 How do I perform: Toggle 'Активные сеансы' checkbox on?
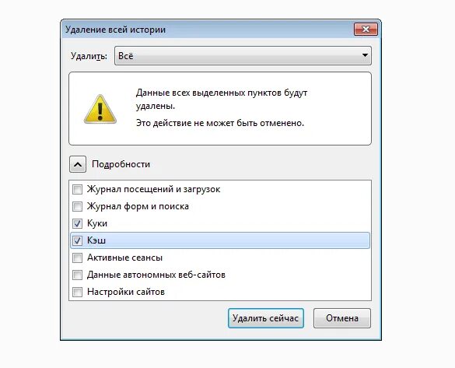78,258
